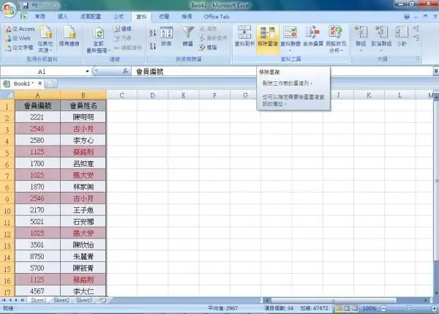Go to the last sheet tab arrow
439x314 pixels.
(23, 300)
